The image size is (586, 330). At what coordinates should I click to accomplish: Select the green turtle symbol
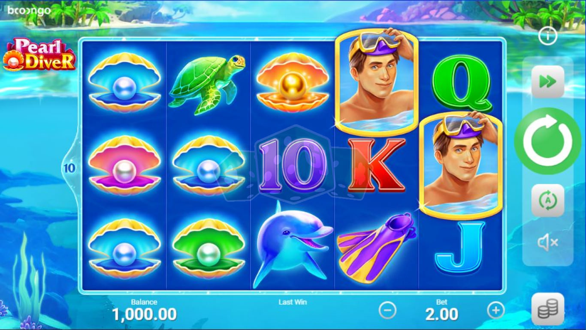pos(207,84)
